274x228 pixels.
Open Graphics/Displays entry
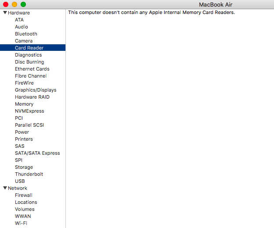[36, 90]
